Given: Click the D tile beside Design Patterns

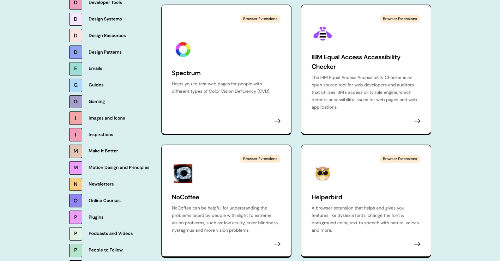Looking at the screenshot, I should (76, 52).
